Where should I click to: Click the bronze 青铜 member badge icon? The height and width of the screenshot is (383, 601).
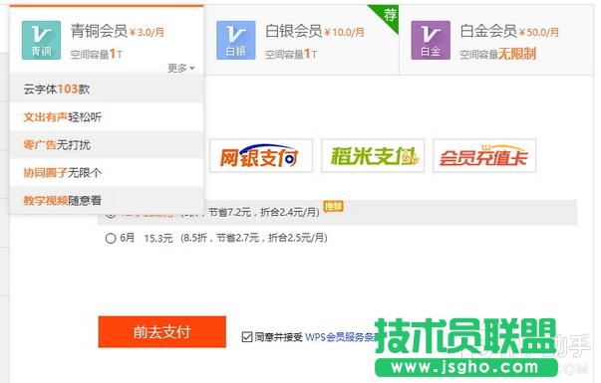(x=41, y=40)
